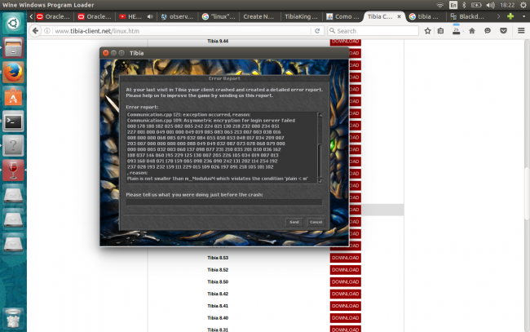Open the Bluetooth indicator menu
Image resolution: width=530 pixels, height=332 pixels.
464,5
